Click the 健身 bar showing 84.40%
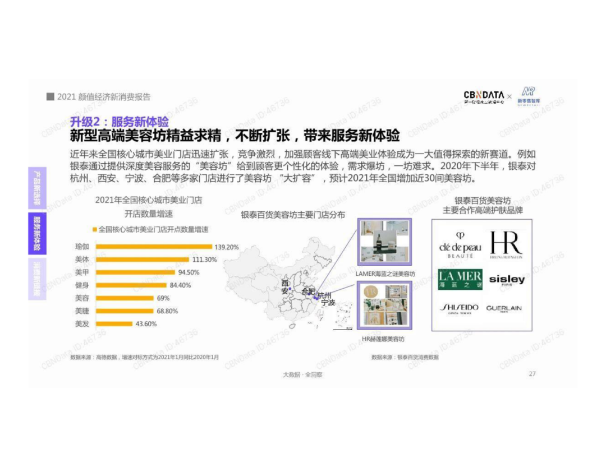 (x=131, y=285)
